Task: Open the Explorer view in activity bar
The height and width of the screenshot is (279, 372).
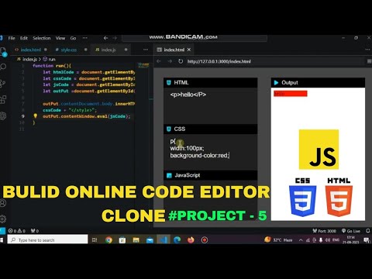Action: pos(3,51)
